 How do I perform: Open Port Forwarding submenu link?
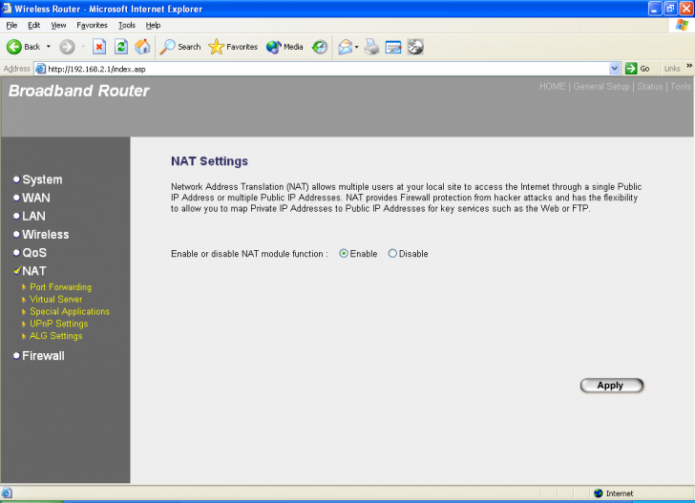point(60,287)
